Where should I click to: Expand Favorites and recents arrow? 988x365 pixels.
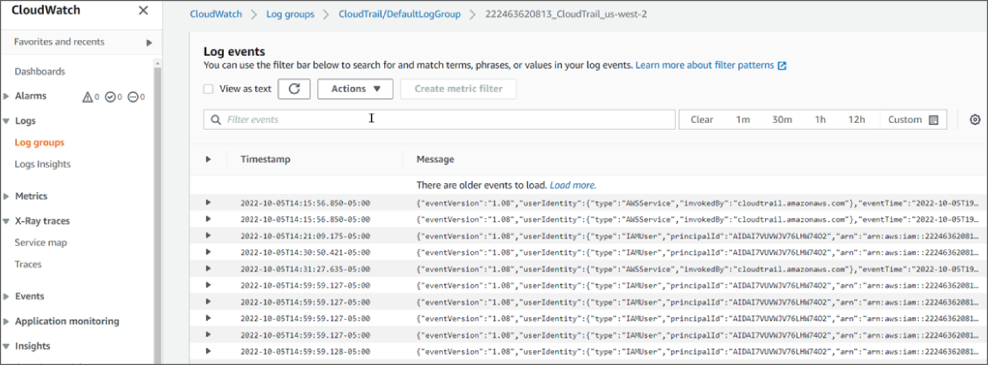(150, 42)
